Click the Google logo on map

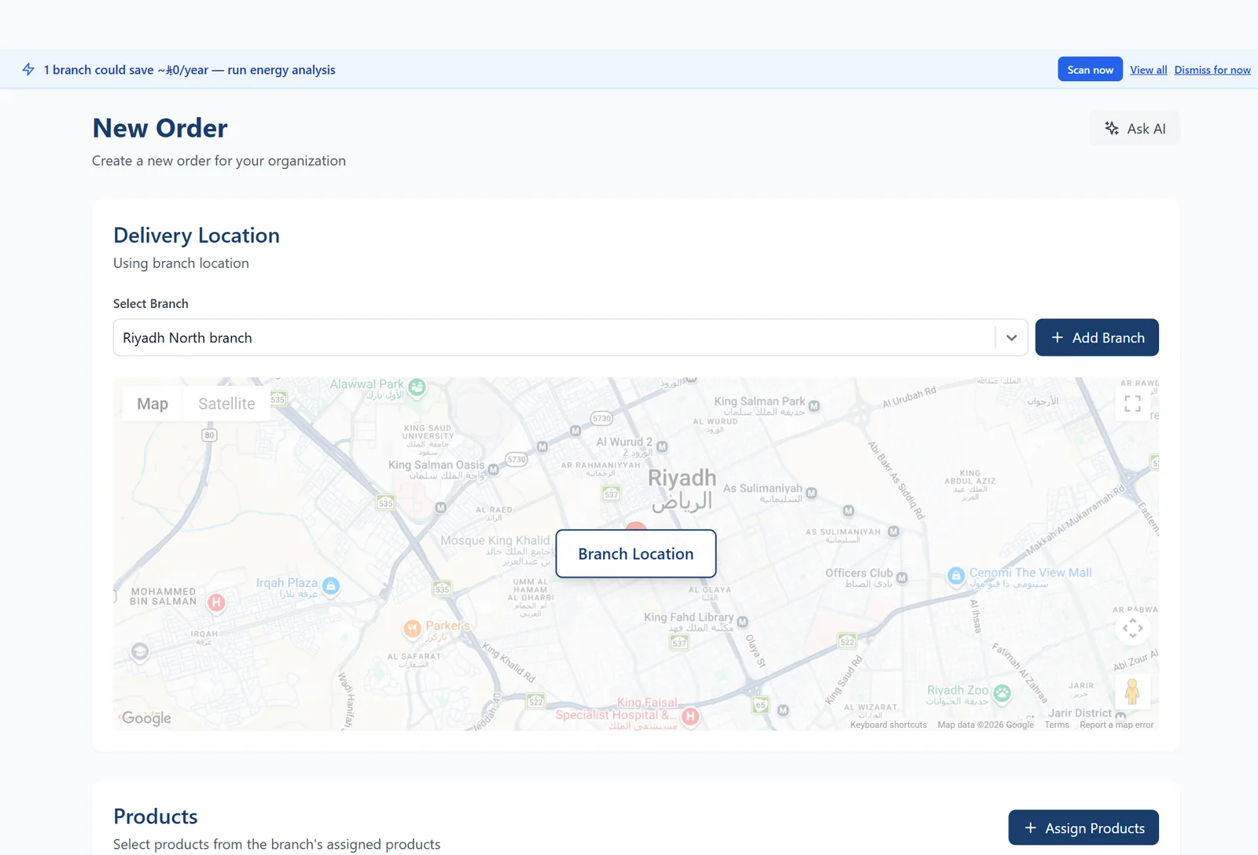coord(146,718)
